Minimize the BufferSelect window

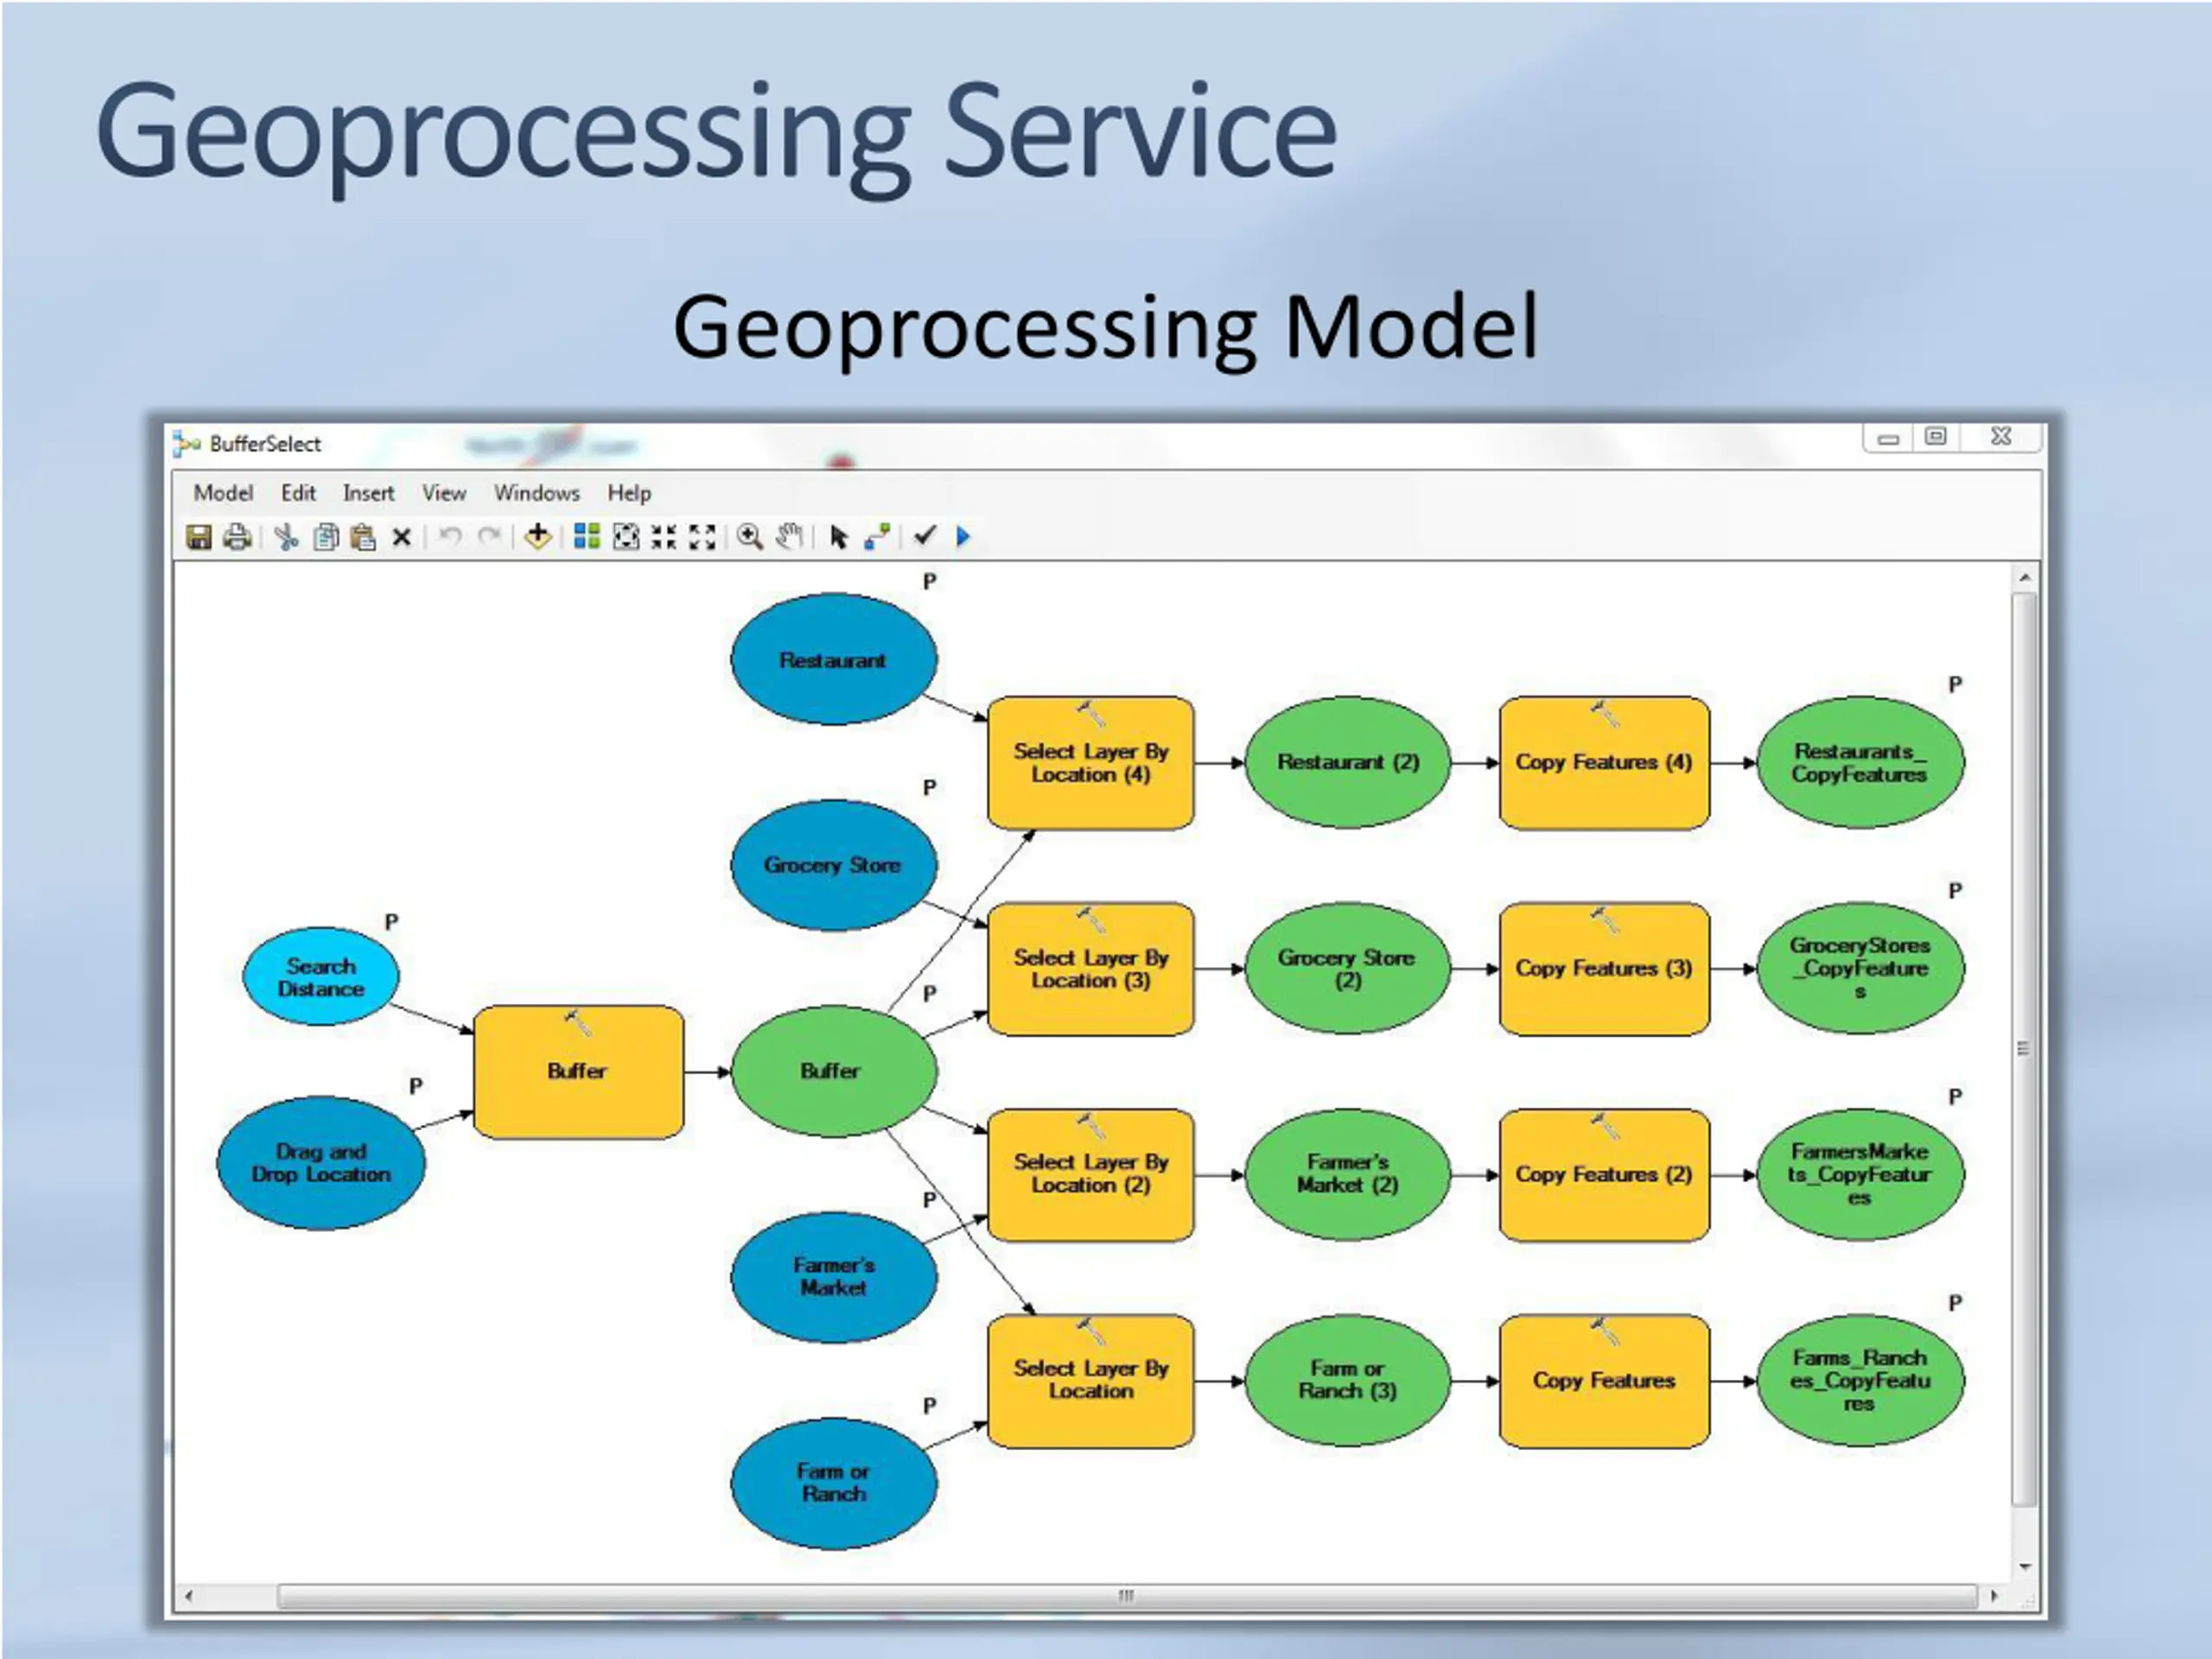[1888, 438]
